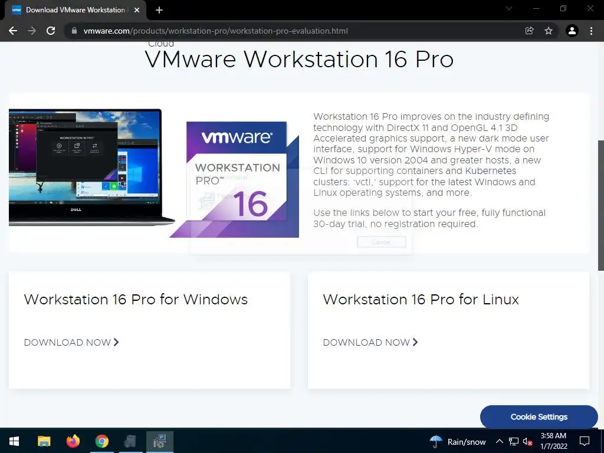The image size is (604, 453).
Task: Click Download Now for Linux
Action: click(x=370, y=343)
